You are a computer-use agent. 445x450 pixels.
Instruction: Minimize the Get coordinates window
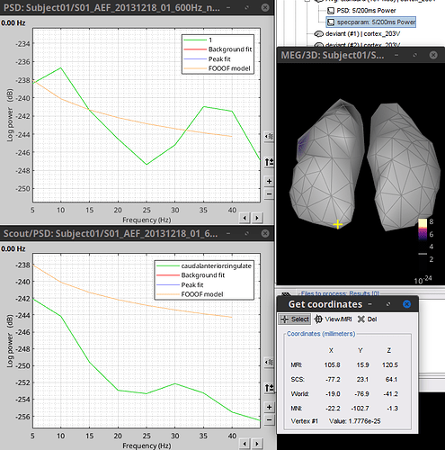[x=370, y=304]
